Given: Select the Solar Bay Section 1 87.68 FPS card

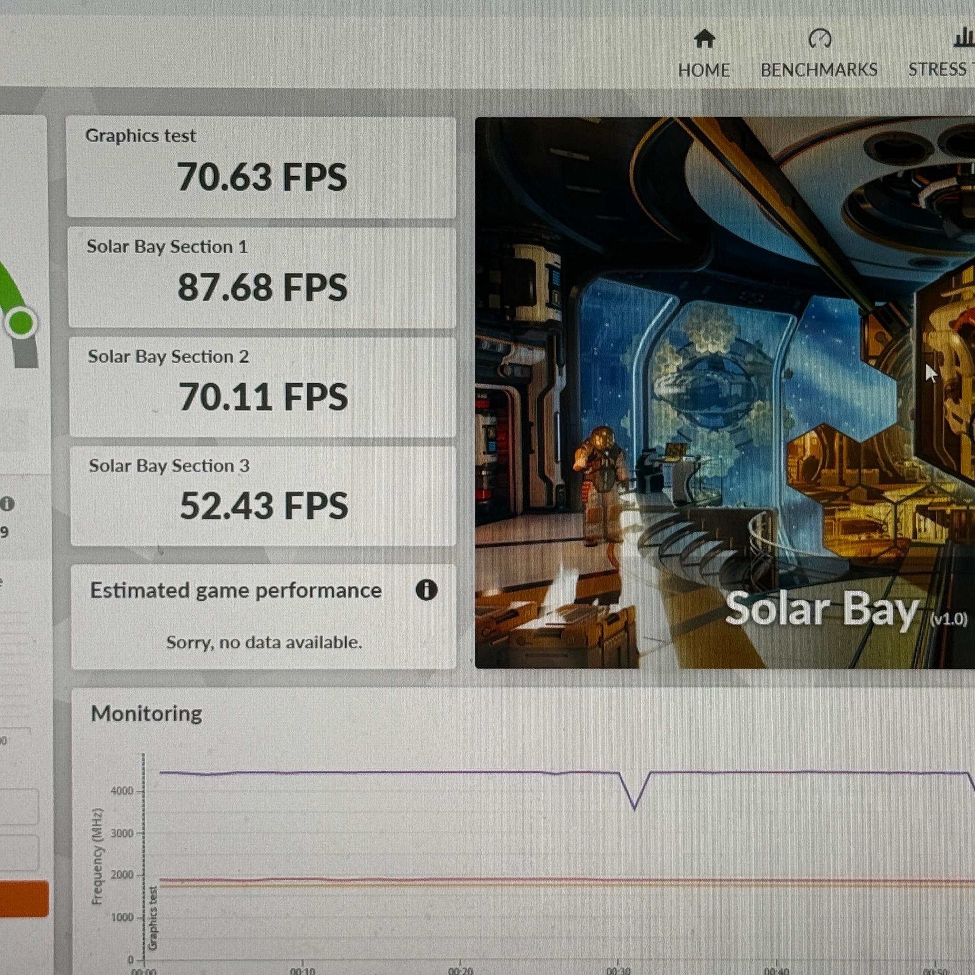Looking at the screenshot, I should [x=262, y=278].
